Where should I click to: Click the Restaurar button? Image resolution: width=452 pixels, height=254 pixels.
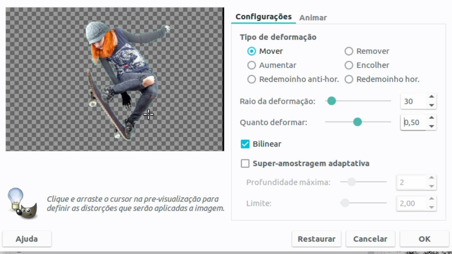point(316,239)
